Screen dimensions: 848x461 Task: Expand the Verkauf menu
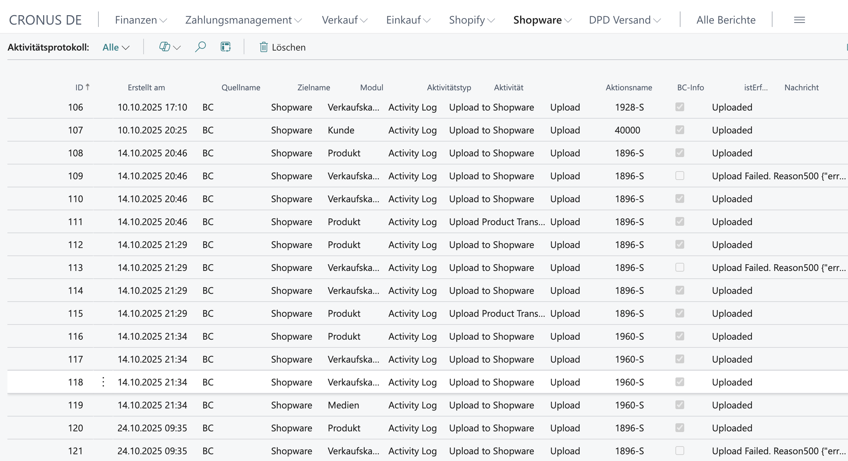pyautogui.click(x=344, y=20)
